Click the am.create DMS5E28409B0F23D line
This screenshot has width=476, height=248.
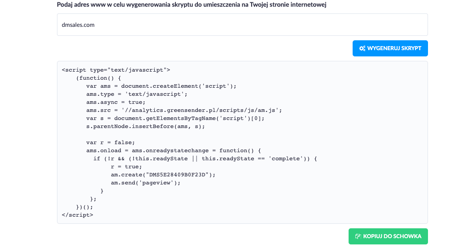(163, 175)
